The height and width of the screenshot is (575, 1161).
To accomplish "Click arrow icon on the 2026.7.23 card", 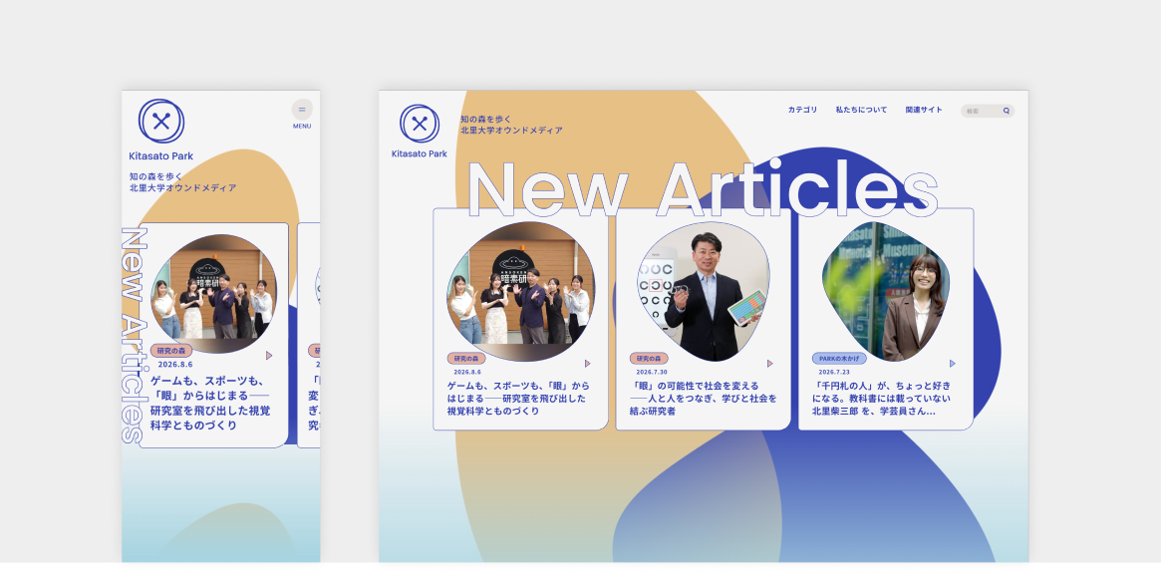I will pos(952,364).
